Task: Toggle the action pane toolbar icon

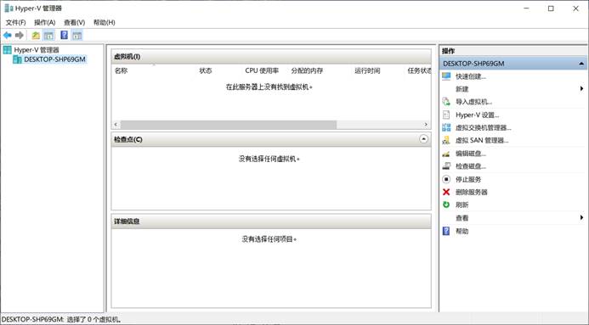Action: 77,36
